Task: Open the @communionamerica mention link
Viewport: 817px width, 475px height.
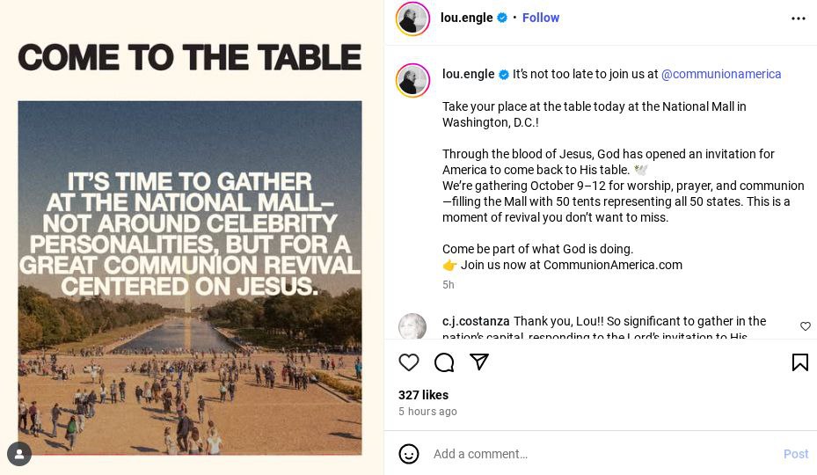Action: coord(721,74)
